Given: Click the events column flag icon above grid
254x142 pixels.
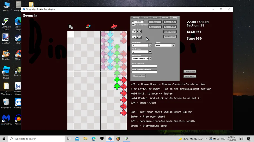Looking at the screenshot, I should (x=71, y=27).
